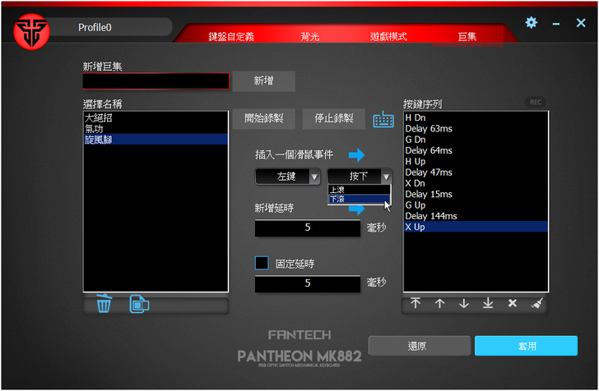The image size is (599, 391).
Task: Switch to the 巨集 tab
Action: coord(467,37)
